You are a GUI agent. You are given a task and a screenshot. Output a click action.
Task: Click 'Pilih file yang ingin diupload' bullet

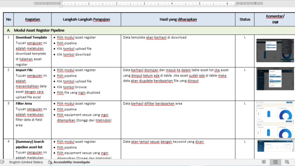tap(78, 93)
